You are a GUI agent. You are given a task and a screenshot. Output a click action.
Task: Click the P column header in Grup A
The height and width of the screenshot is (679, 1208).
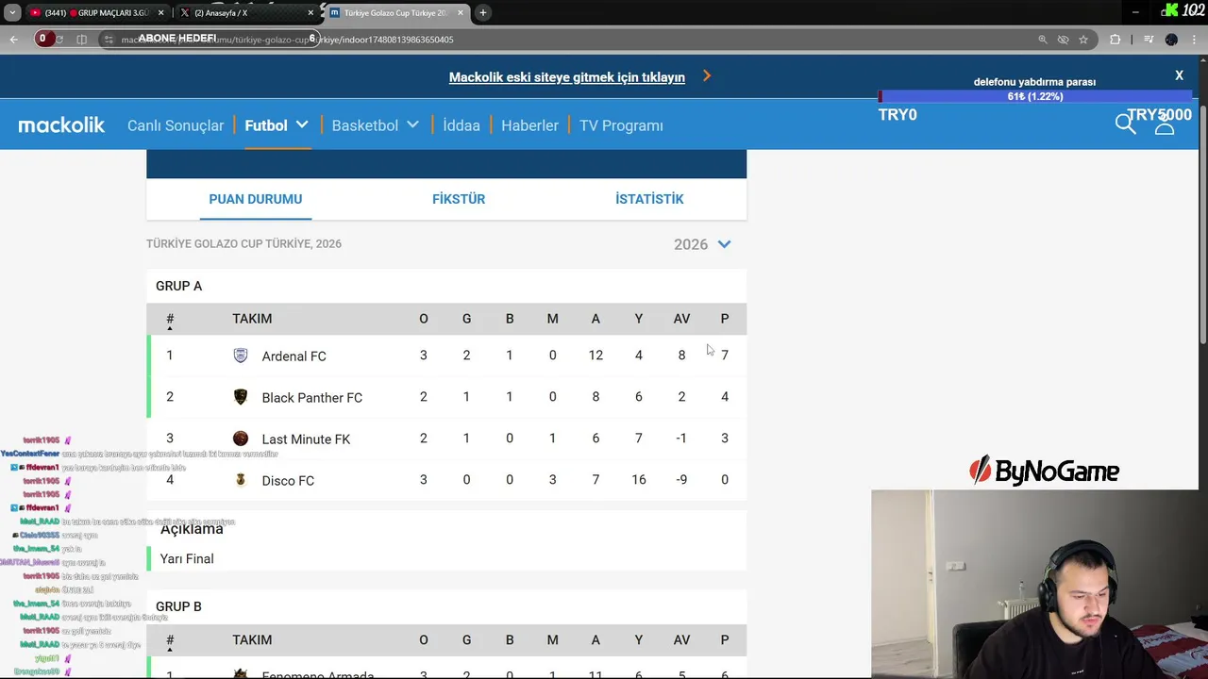coord(725,319)
